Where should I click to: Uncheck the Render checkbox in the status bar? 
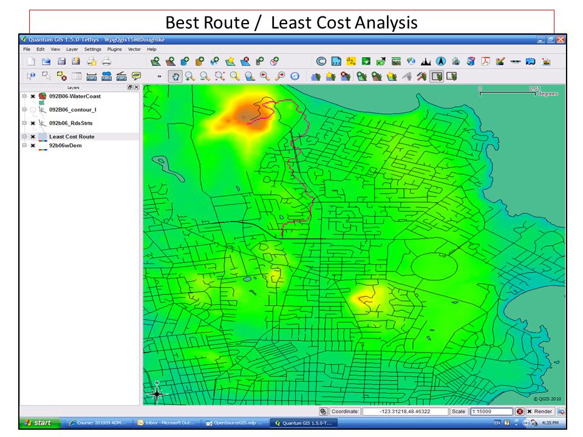point(530,412)
